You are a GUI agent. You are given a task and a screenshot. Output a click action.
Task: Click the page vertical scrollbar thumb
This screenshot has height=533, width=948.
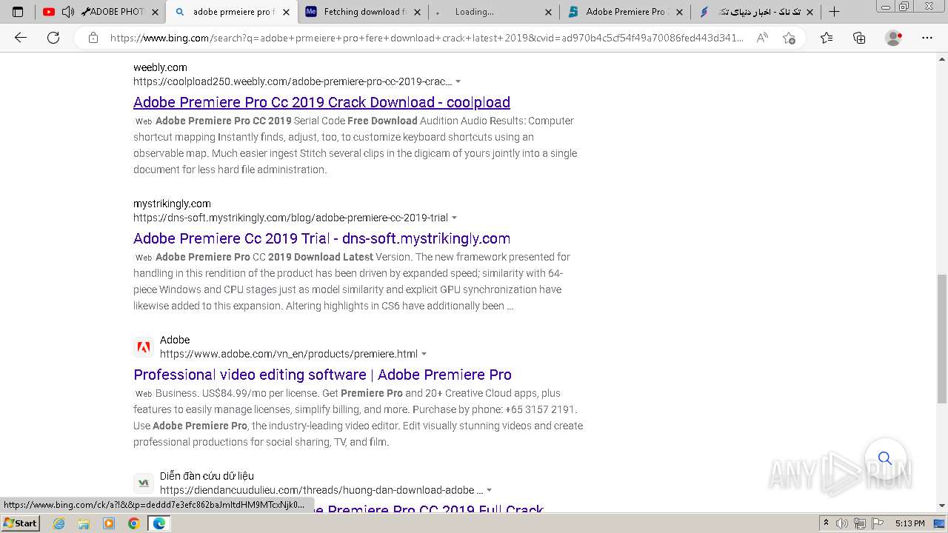point(942,338)
